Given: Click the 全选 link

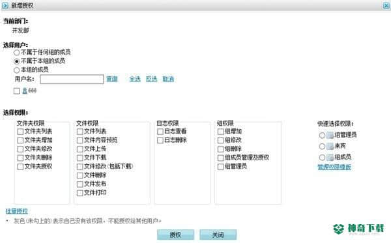Looking at the screenshot, I should coord(135,79).
